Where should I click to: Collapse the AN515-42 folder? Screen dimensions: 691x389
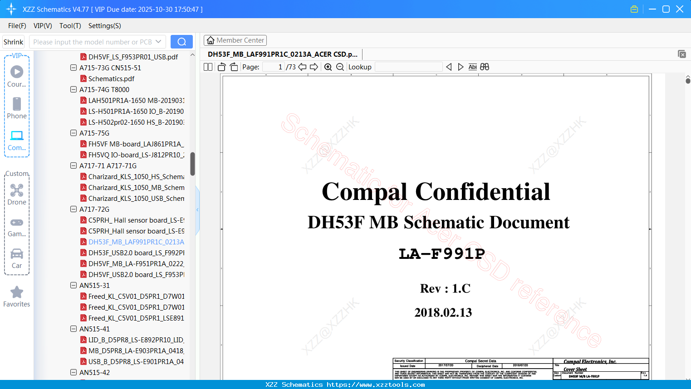pos(74,373)
